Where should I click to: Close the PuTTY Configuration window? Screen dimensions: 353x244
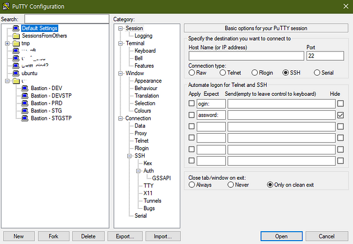pos(346,6)
